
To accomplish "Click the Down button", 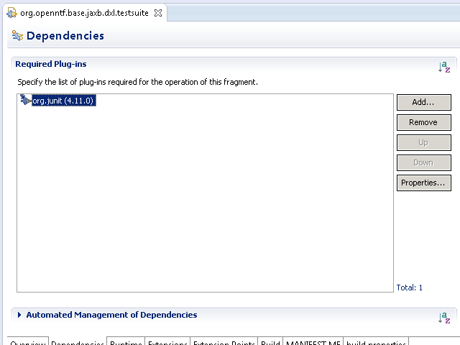I will pyautogui.click(x=423, y=162).
